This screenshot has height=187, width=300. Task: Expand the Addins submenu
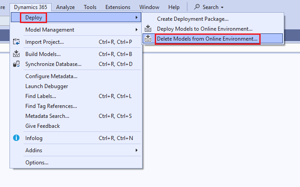tap(137, 150)
